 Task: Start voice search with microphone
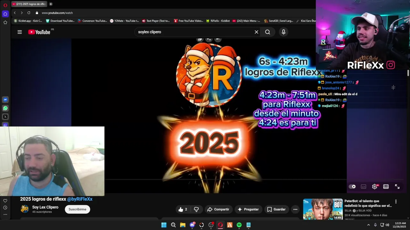click(283, 32)
